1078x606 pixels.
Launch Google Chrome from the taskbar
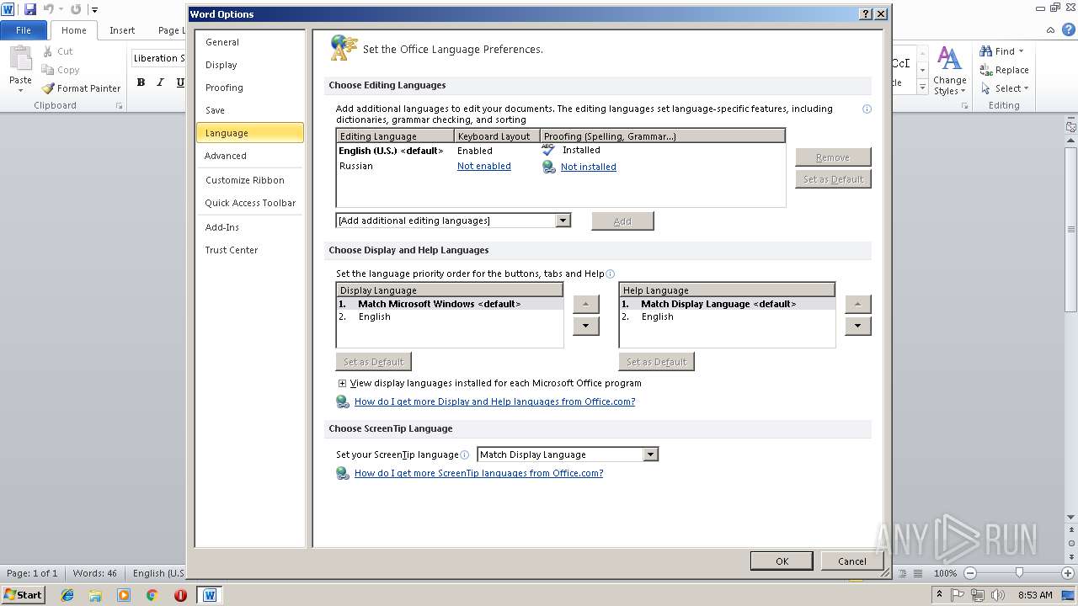coord(152,595)
